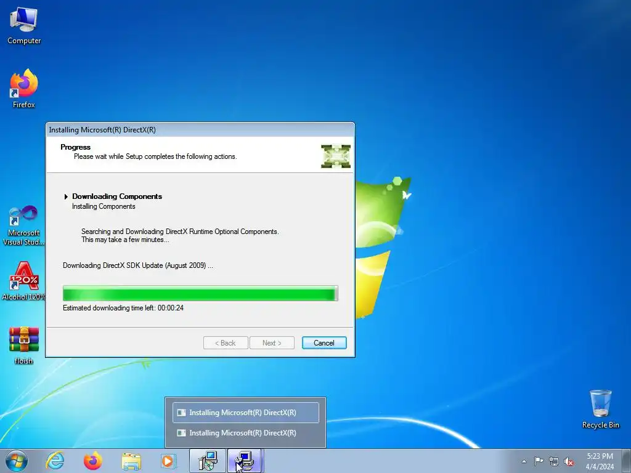This screenshot has width=631, height=473.
Task: Open Alcohol 120% desktop shortcut
Action: (x=23, y=281)
